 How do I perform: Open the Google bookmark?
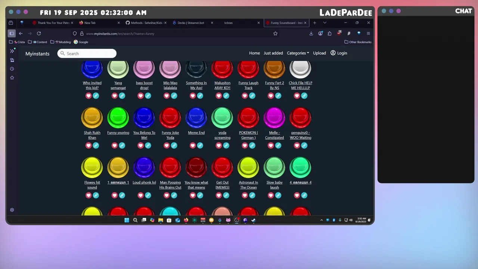click(x=81, y=42)
